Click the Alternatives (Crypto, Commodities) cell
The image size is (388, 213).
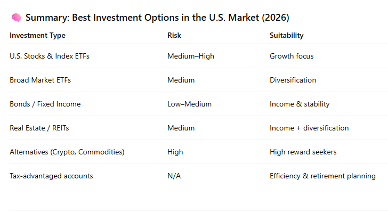[67, 152]
